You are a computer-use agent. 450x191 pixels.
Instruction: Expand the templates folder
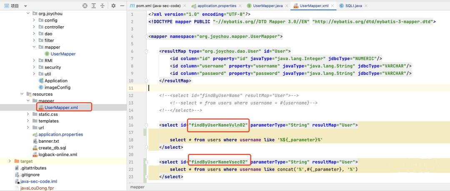pyautogui.click(x=28, y=121)
